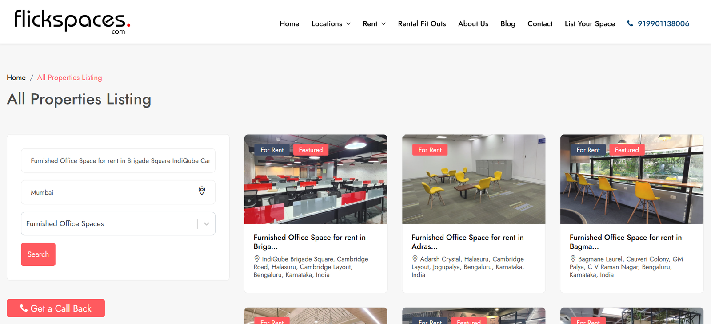
Task: Click location pin icon beside Adarsh Crystal address
Action: click(x=415, y=258)
